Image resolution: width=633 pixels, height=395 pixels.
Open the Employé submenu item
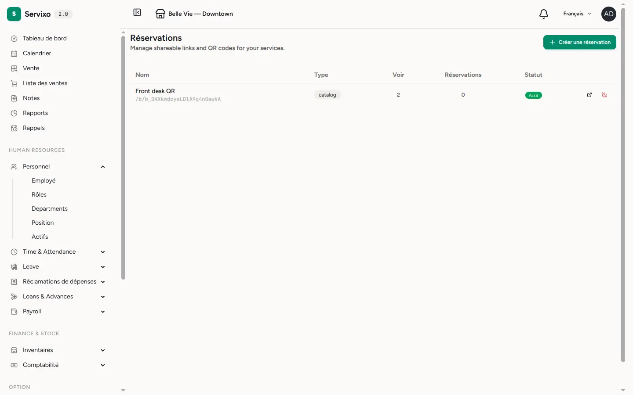click(x=44, y=181)
